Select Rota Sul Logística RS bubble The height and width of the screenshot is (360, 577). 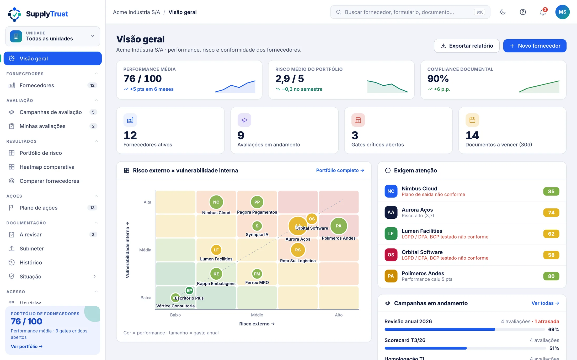click(x=298, y=250)
